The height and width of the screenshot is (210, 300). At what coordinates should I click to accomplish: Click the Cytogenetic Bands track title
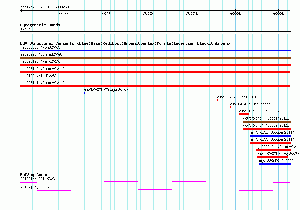[x=40, y=25]
